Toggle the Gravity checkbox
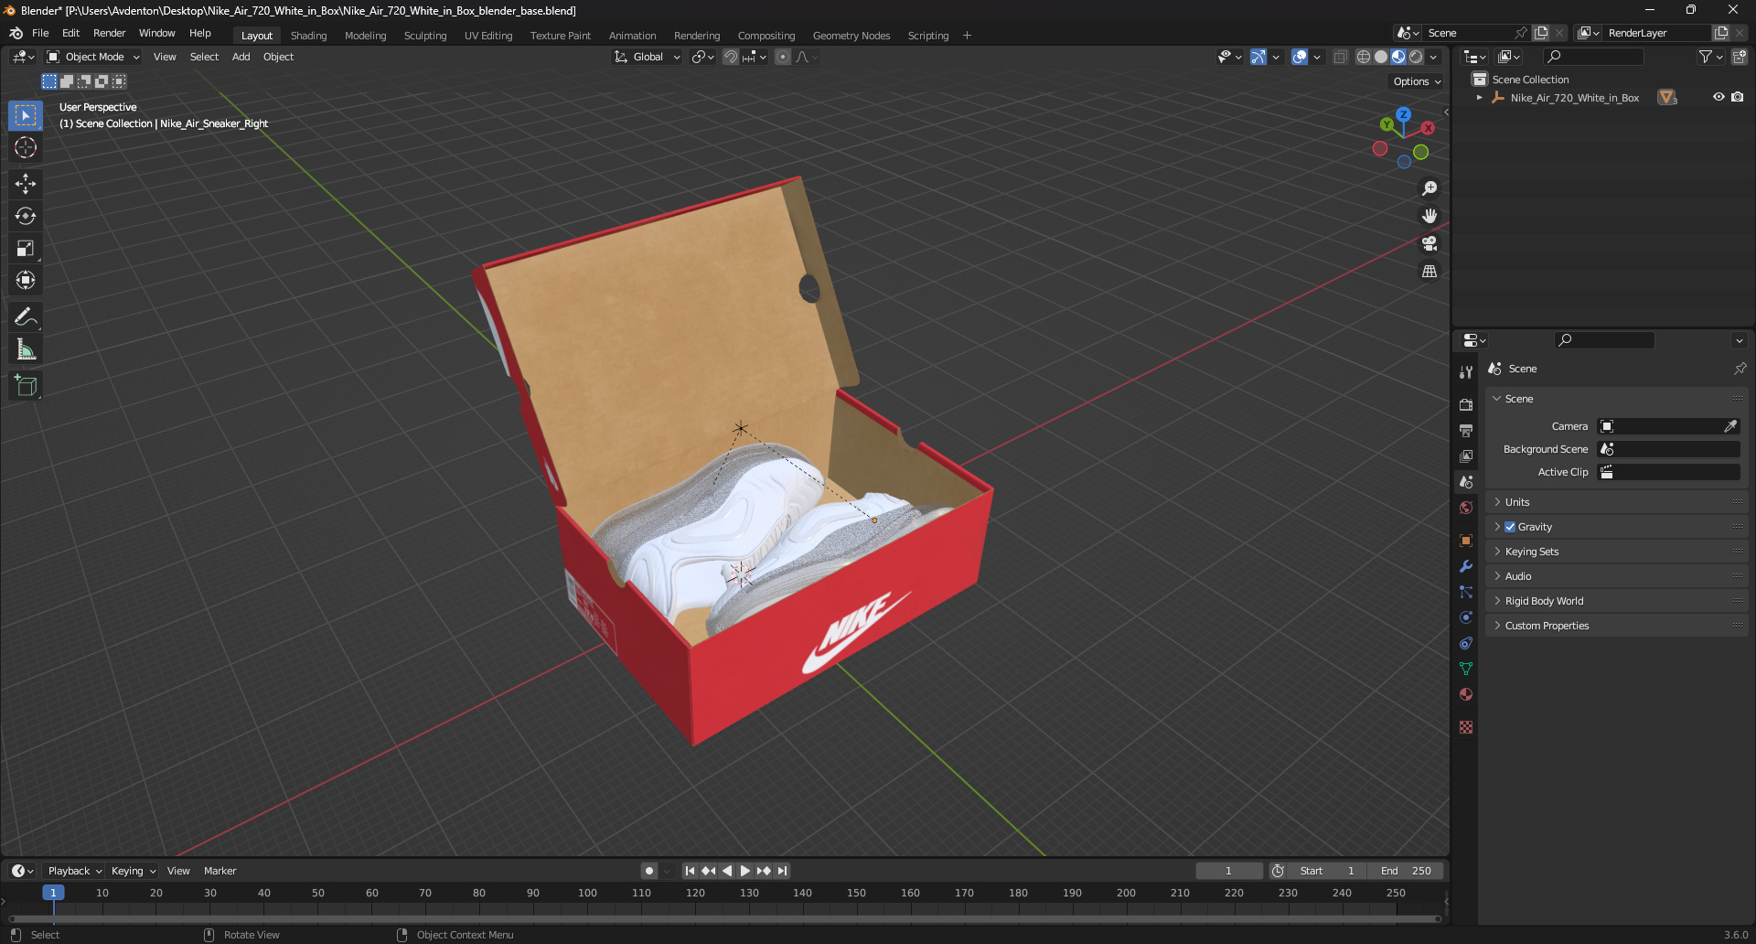The height and width of the screenshot is (944, 1756). click(1510, 527)
